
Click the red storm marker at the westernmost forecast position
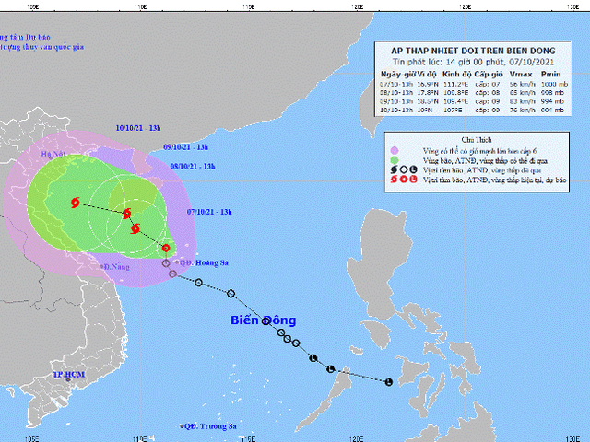(x=75, y=204)
